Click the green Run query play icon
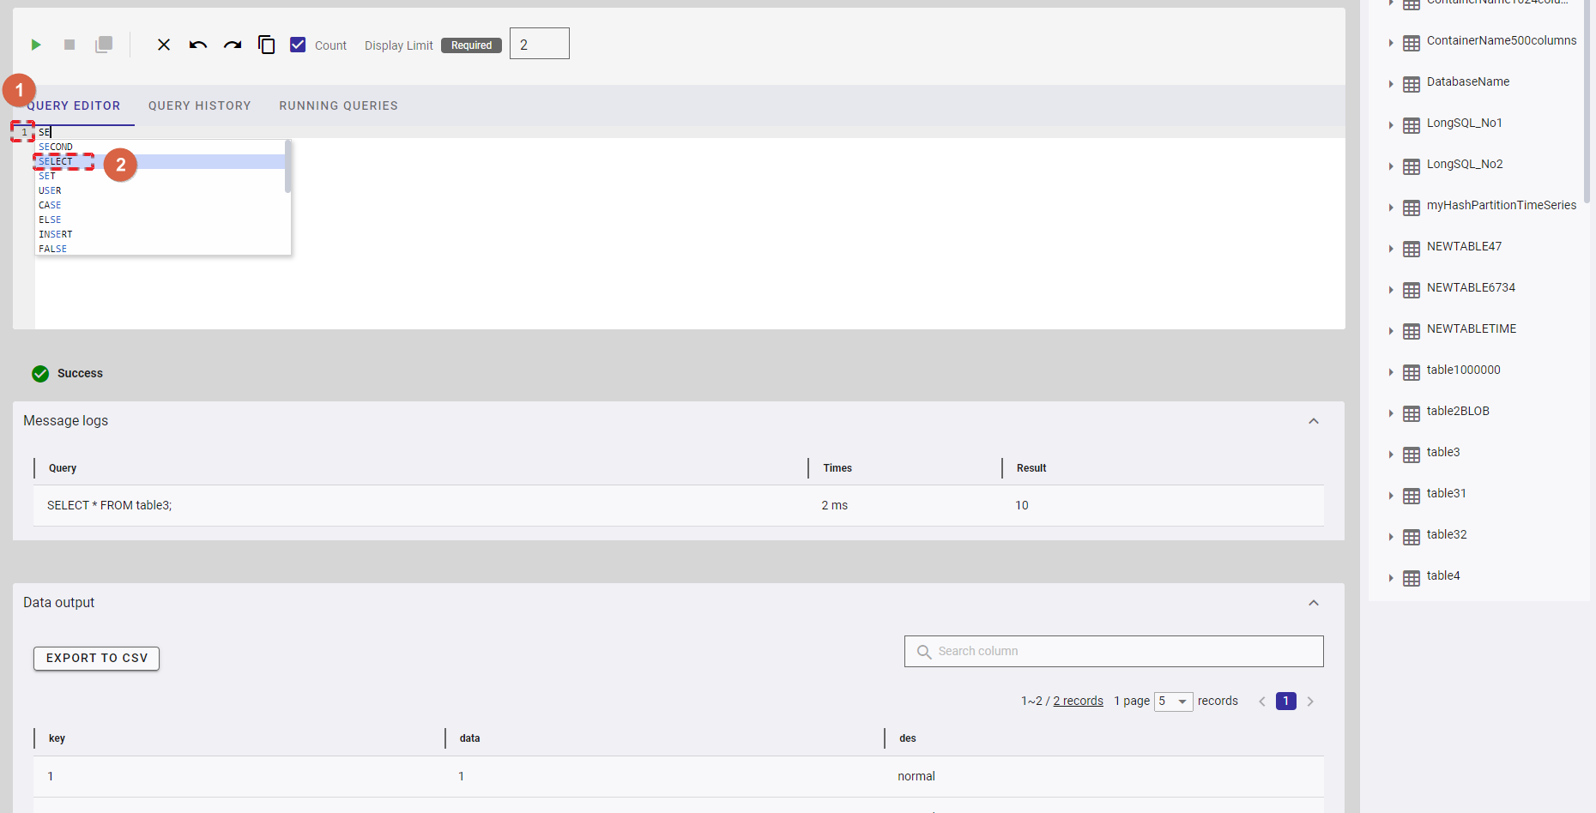 [36, 45]
